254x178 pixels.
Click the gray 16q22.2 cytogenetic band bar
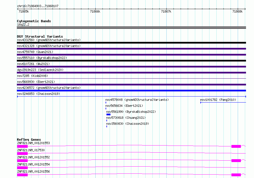131,28
